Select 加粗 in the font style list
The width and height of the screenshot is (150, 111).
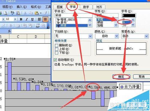(100, 25)
